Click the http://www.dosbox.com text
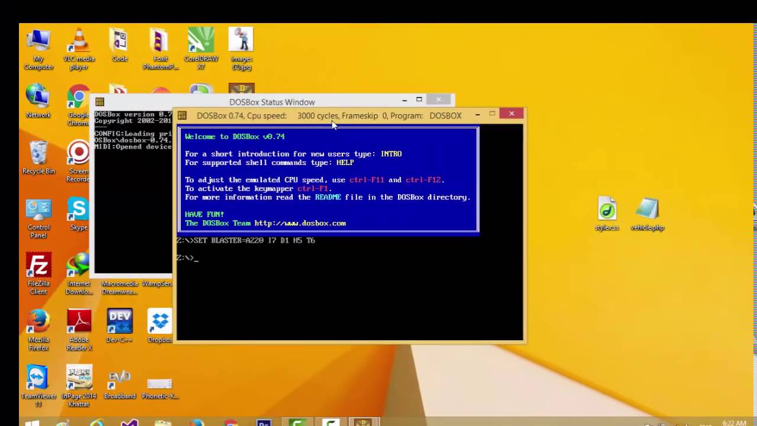 coord(300,223)
